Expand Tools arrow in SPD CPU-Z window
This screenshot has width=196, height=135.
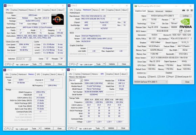pos(103,128)
